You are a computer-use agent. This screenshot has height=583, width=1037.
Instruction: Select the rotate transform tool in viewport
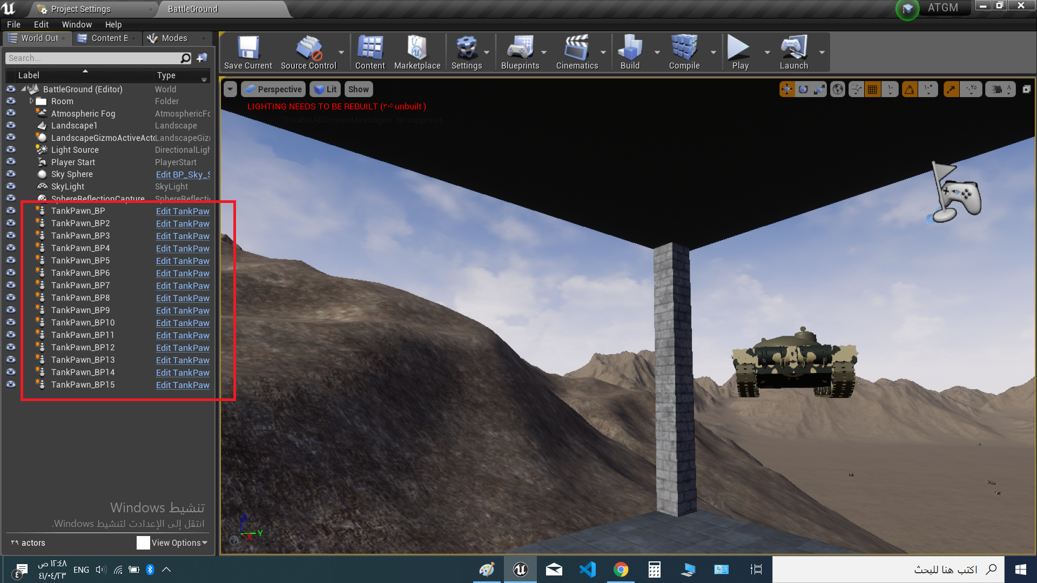click(x=803, y=89)
